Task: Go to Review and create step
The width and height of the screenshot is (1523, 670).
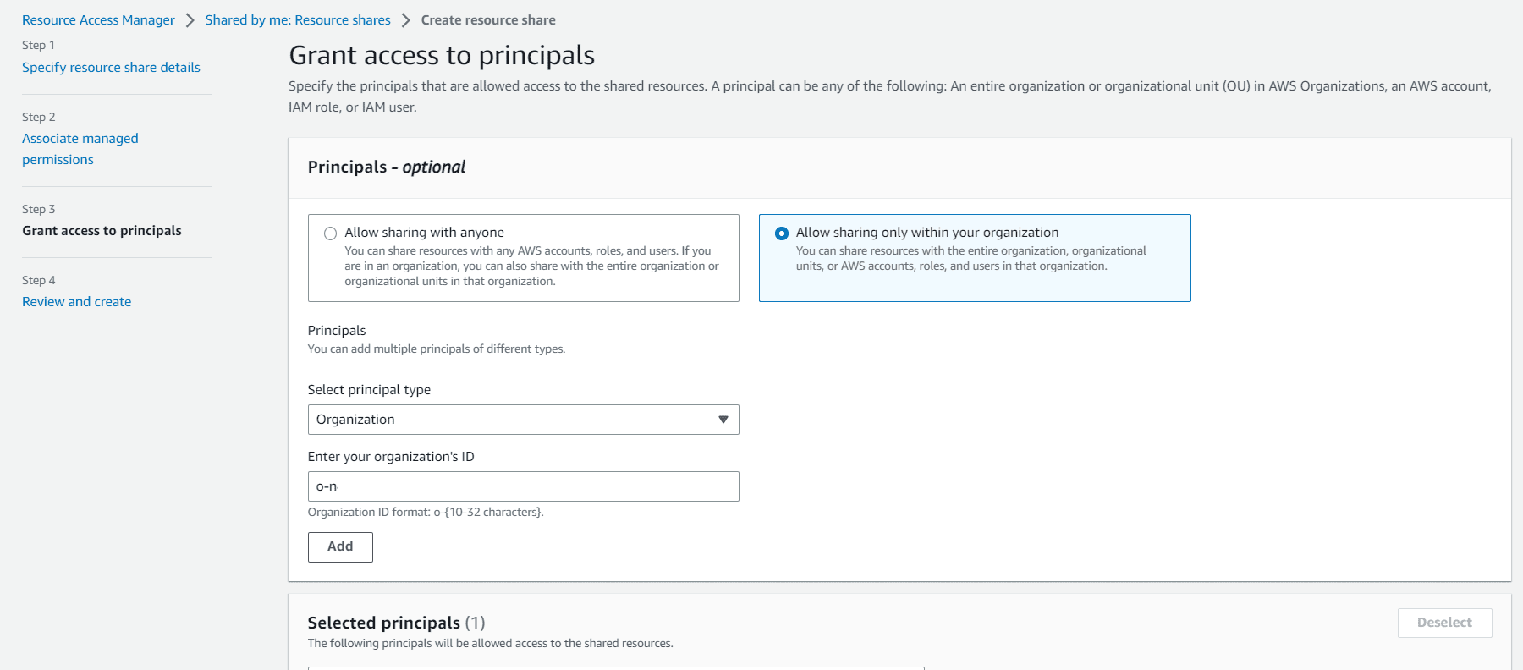Action: [76, 302]
